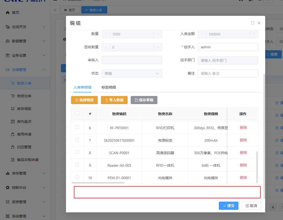The height and width of the screenshot is (220, 283).
Task: Click the 备注 input field
Action: point(228,74)
